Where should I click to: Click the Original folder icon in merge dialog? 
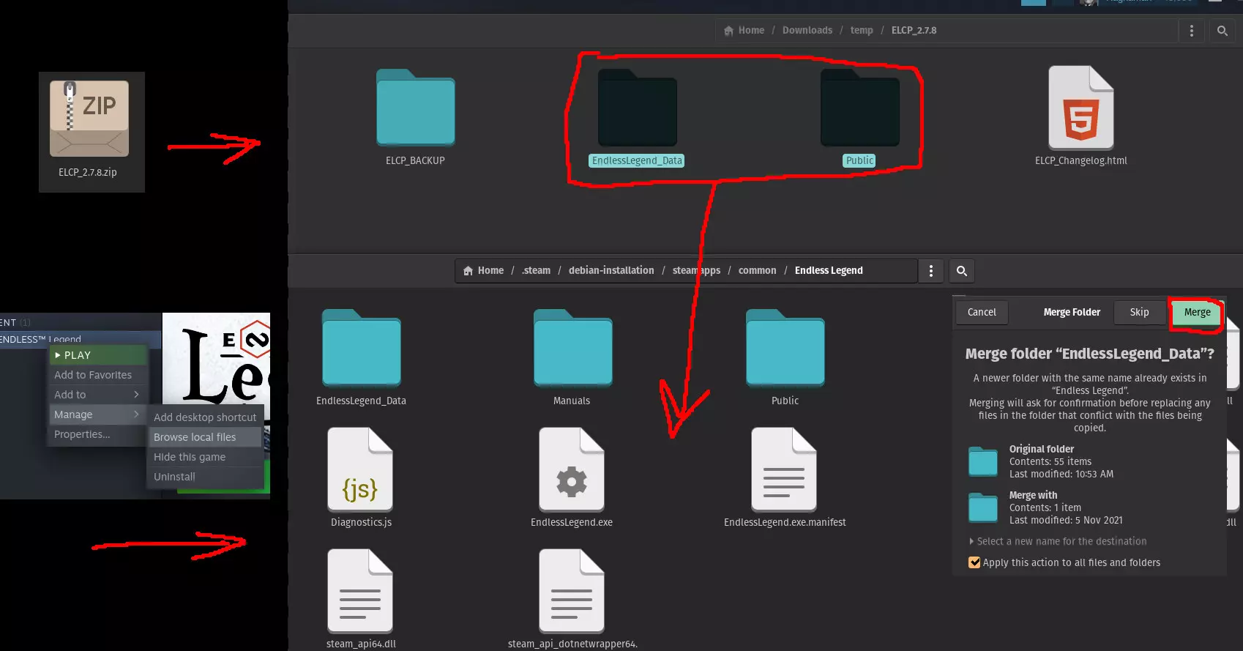(x=983, y=461)
